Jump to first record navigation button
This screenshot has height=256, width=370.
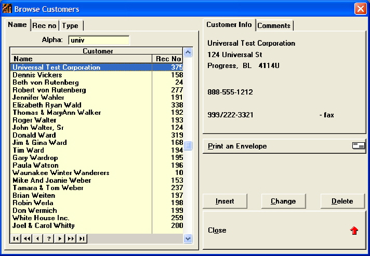[x=15, y=238]
